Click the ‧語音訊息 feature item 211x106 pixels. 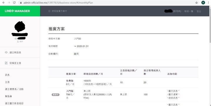click(173, 98)
